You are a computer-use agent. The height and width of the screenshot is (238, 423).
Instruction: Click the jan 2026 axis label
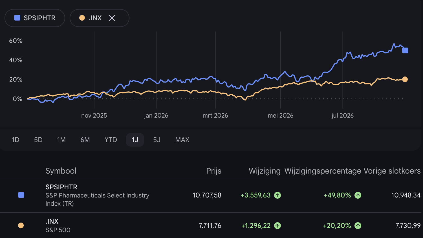coord(156,115)
